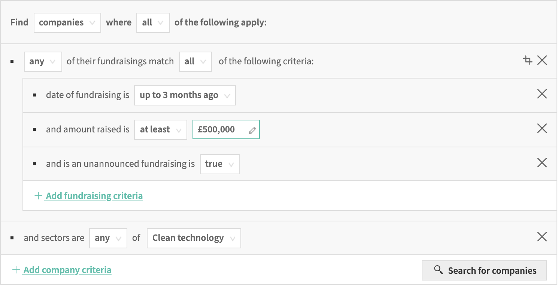Delete the unannounced fundraising criterion

point(542,163)
